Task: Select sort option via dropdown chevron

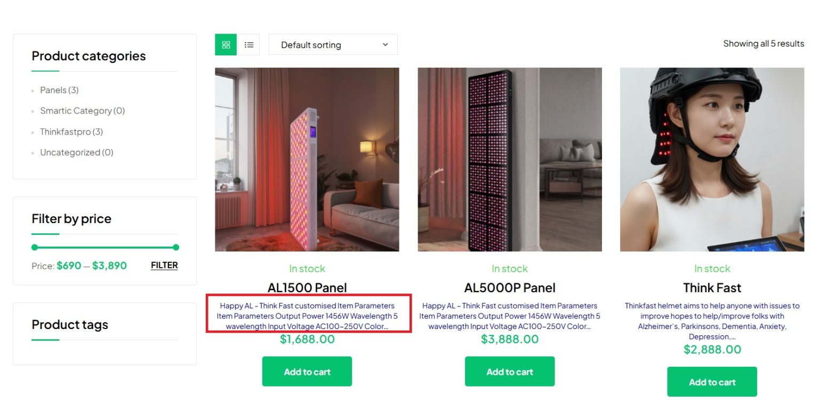Action: (x=385, y=45)
